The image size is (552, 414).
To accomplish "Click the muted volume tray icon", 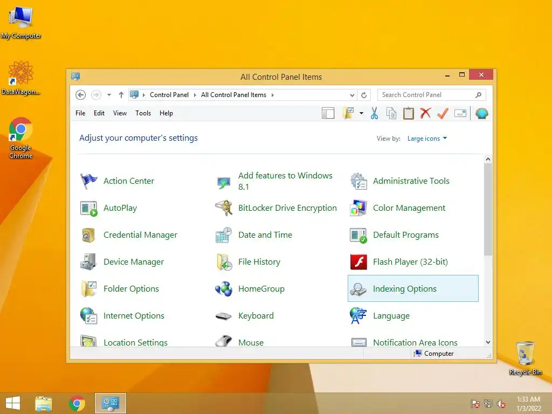I will pyautogui.click(x=502, y=404).
